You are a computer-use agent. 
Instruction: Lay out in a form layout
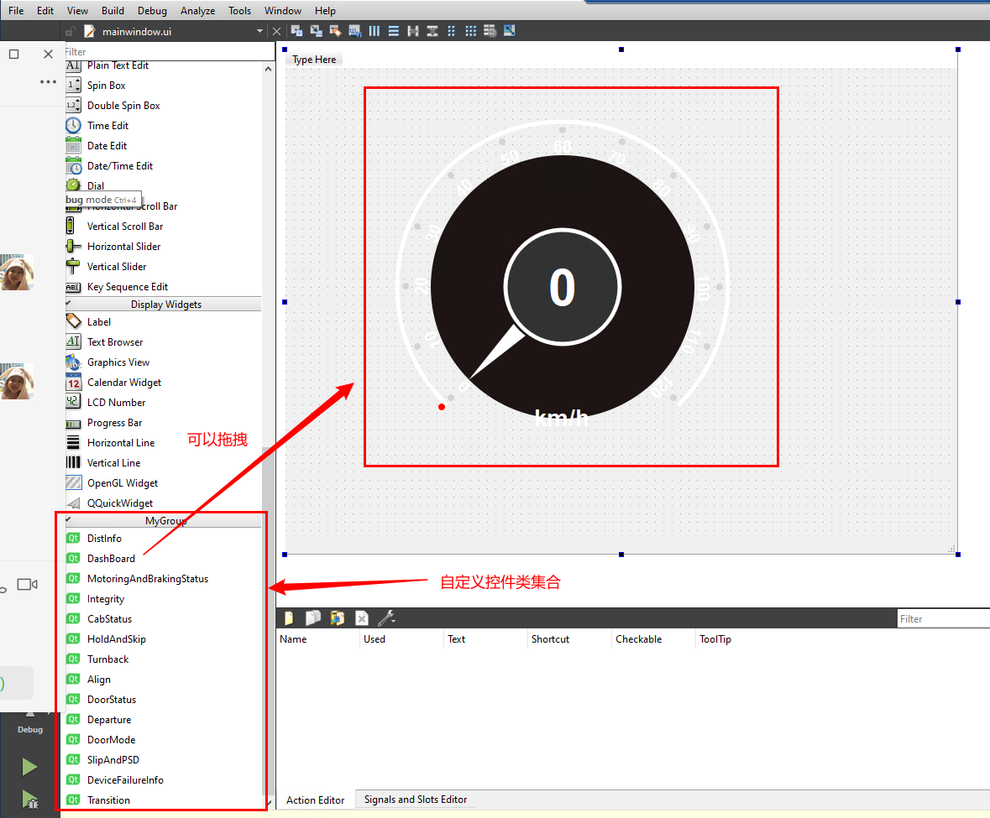[x=452, y=31]
